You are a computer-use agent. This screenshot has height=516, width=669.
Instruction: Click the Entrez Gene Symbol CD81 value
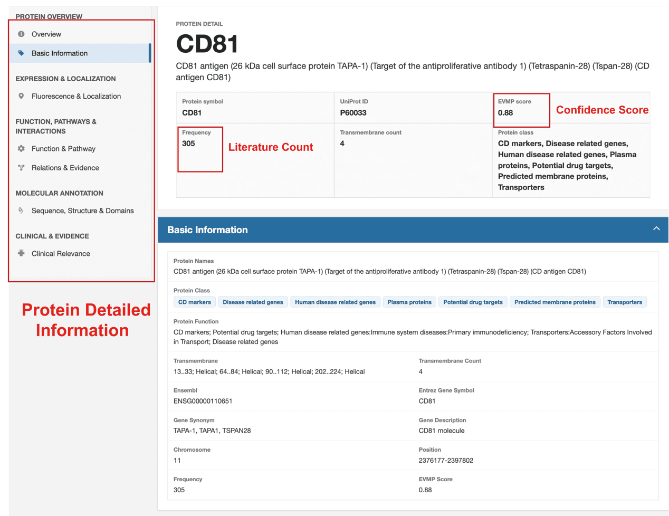(x=427, y=401)
